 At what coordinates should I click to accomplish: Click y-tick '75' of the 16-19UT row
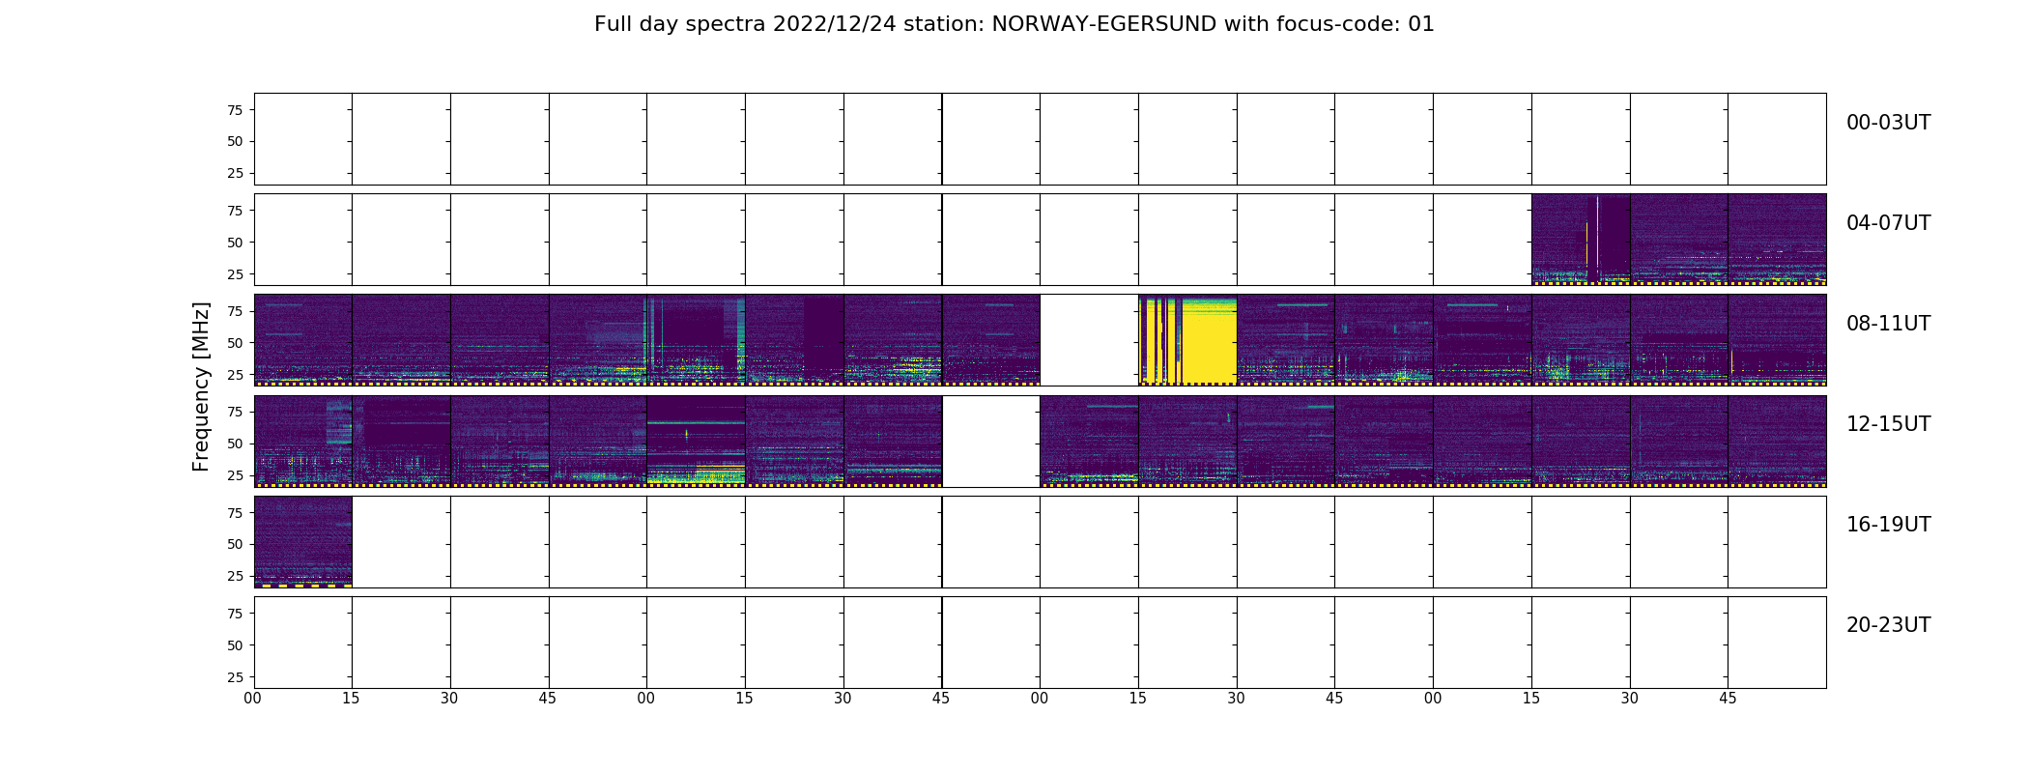235,513
